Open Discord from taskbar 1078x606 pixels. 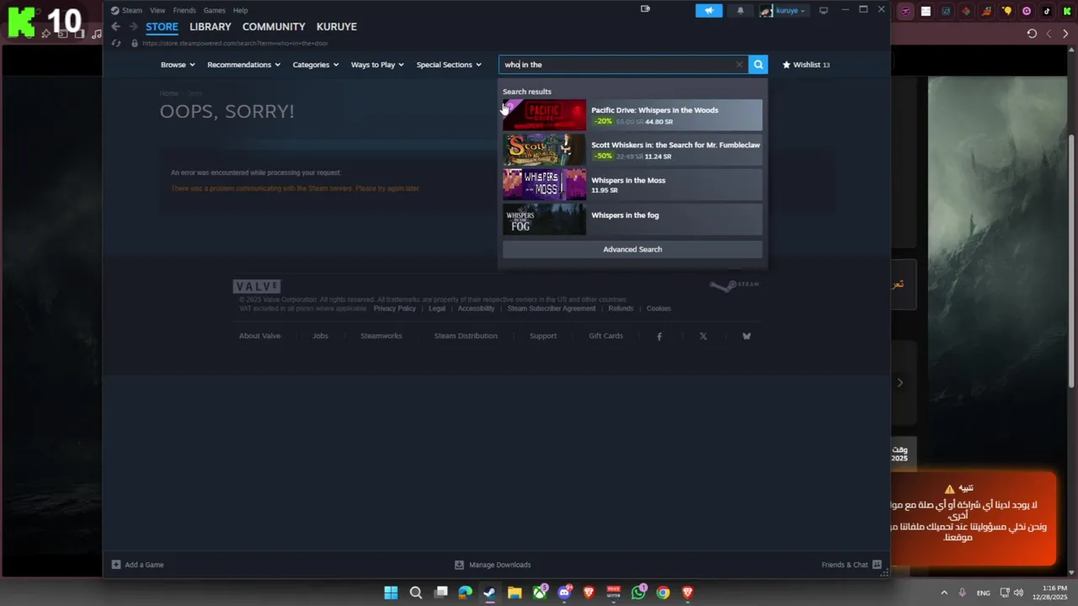[x=564, y=593]
